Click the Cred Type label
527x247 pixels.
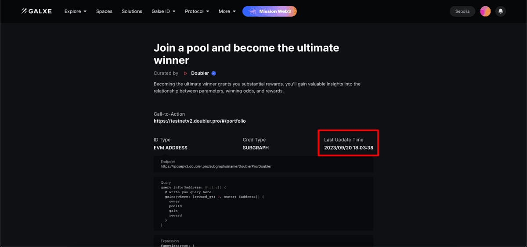[x=254, y=140]
